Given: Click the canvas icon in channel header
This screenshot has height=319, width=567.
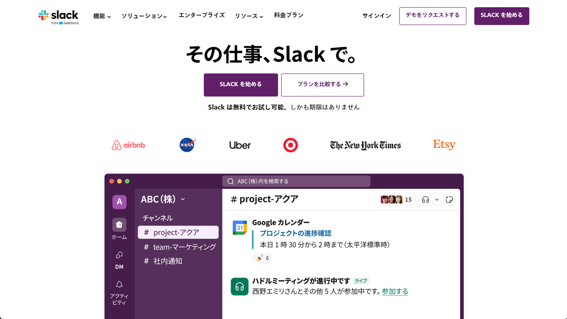Looking at the screenshot, I should point(449,200).
